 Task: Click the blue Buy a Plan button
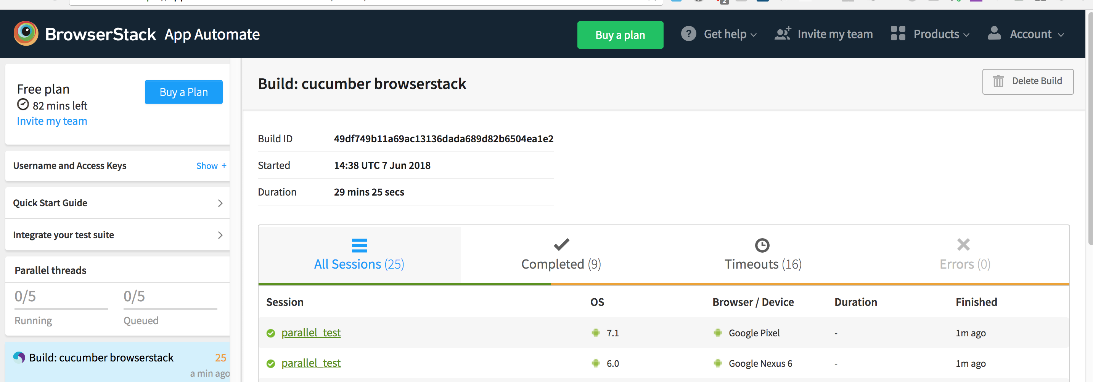tap(184, 92)
